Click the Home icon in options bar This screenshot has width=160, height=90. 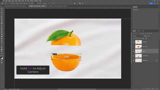click(2, 3)
